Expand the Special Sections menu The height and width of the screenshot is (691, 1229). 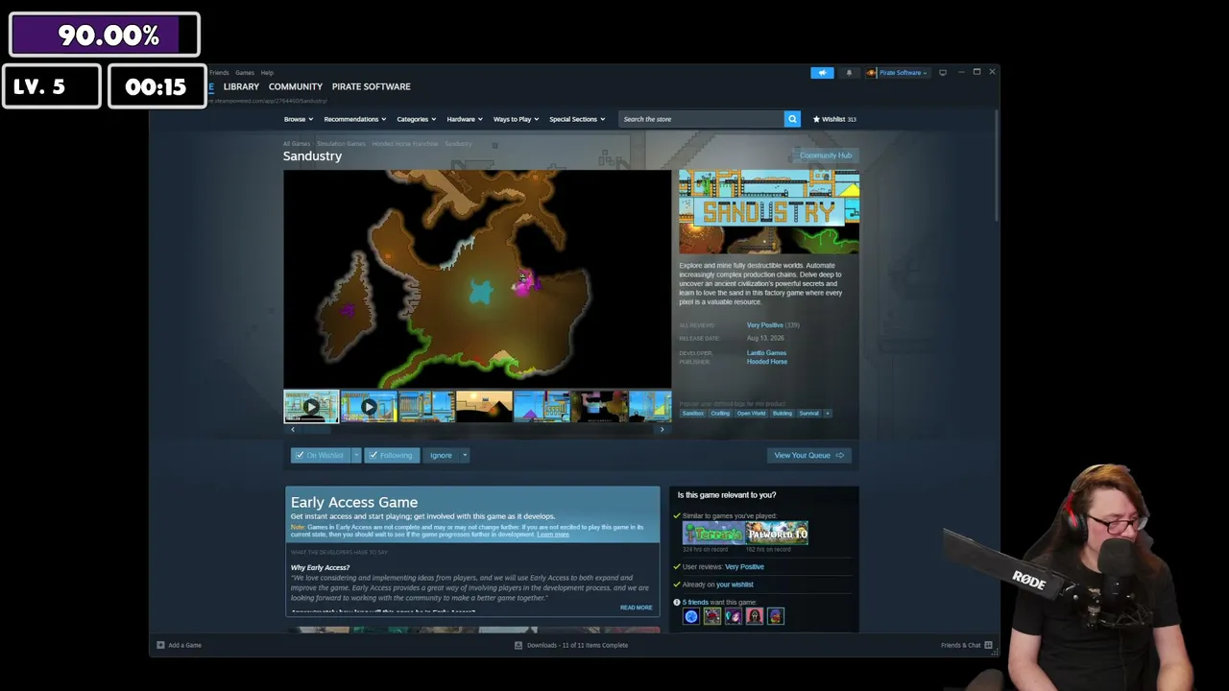pyautogui.click(x=577, y=119)
